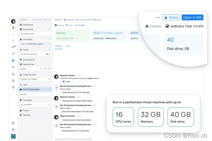Open the hexagon administration icon
The width and height of the screenshot is (212, 141).
click(13, 87)
